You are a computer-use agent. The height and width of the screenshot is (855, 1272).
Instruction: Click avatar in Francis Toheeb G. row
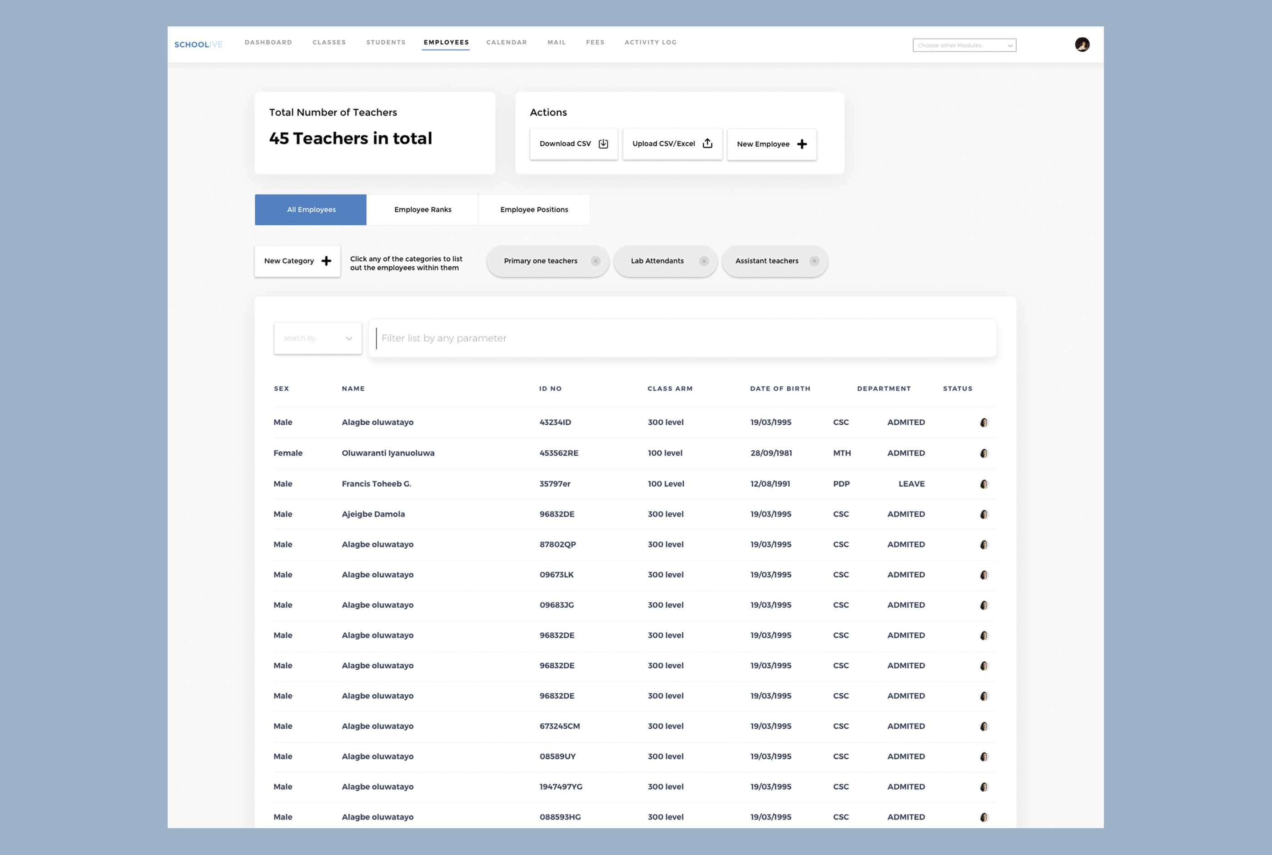coord(984,484)
